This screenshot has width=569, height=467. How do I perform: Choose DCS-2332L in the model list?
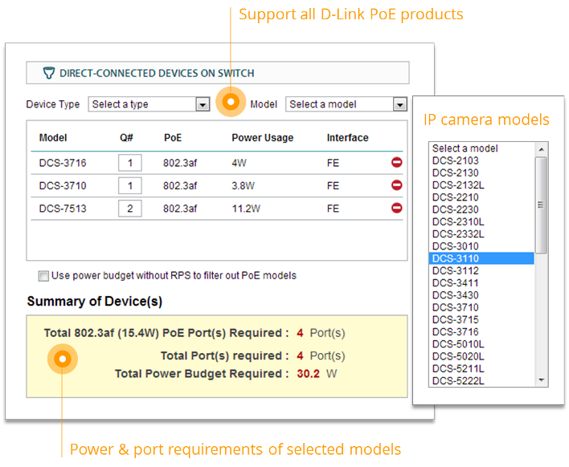coord(481,234)
